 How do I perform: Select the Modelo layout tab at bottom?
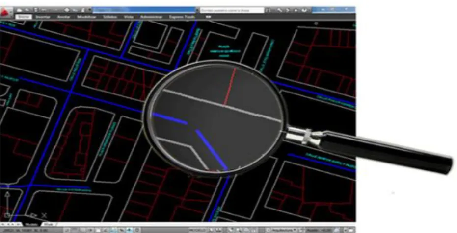click(x=31, y=224)
